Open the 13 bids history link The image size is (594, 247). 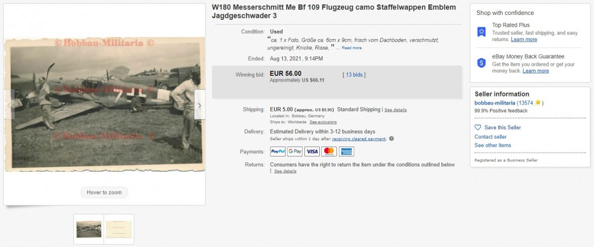(354, 75)
